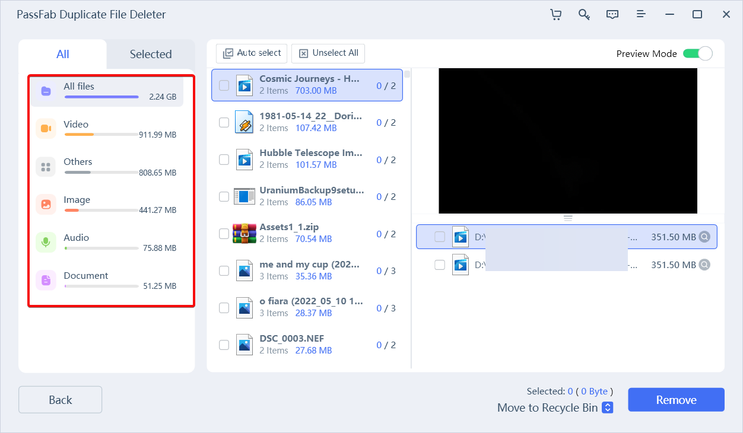Screen dimensions: 743x433
Task: Click the video file icon in the highlighted D: path row
Action: [x=461, y=237]
